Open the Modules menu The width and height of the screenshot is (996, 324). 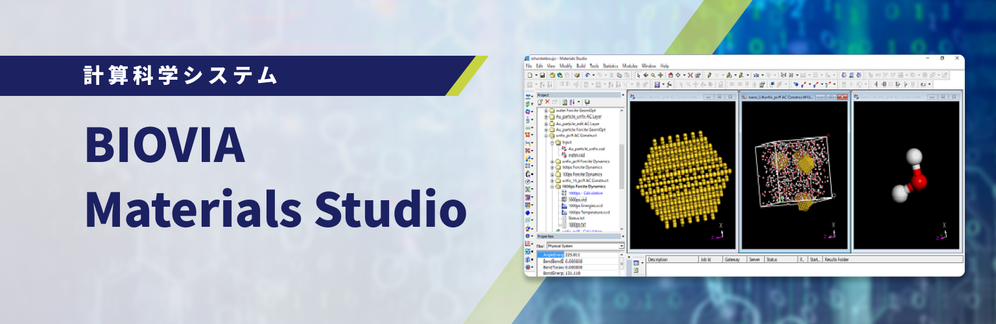[630, 65]
